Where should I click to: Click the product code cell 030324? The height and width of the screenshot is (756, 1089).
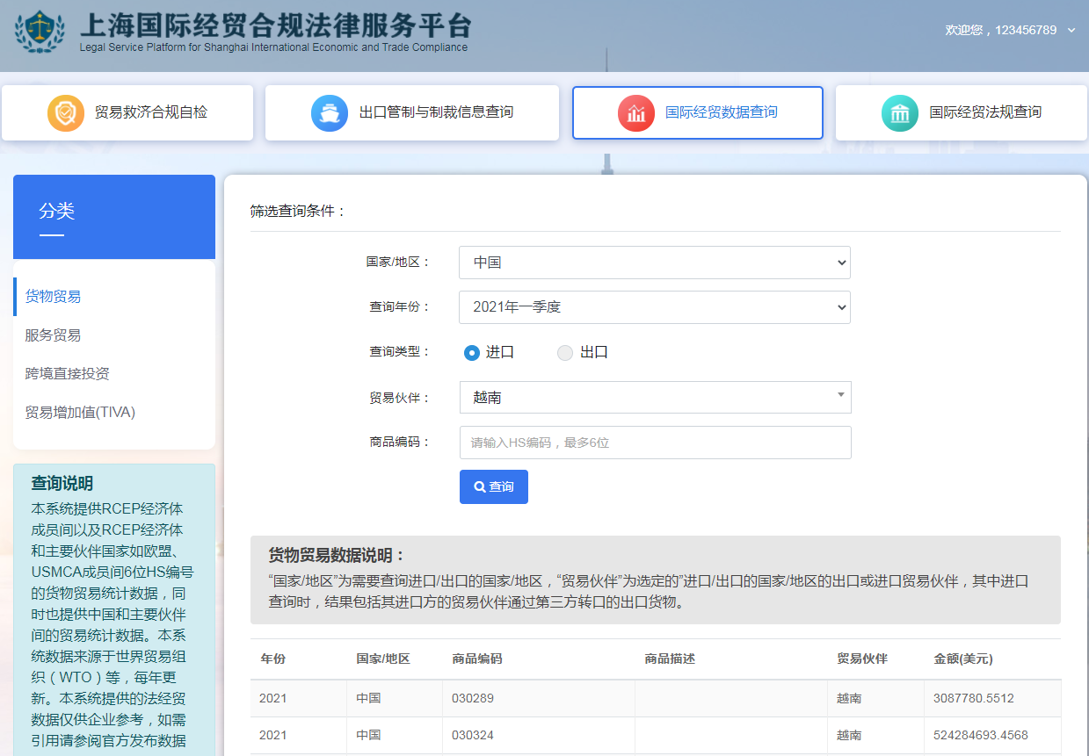pyautogui.click(x=473, y=736)
